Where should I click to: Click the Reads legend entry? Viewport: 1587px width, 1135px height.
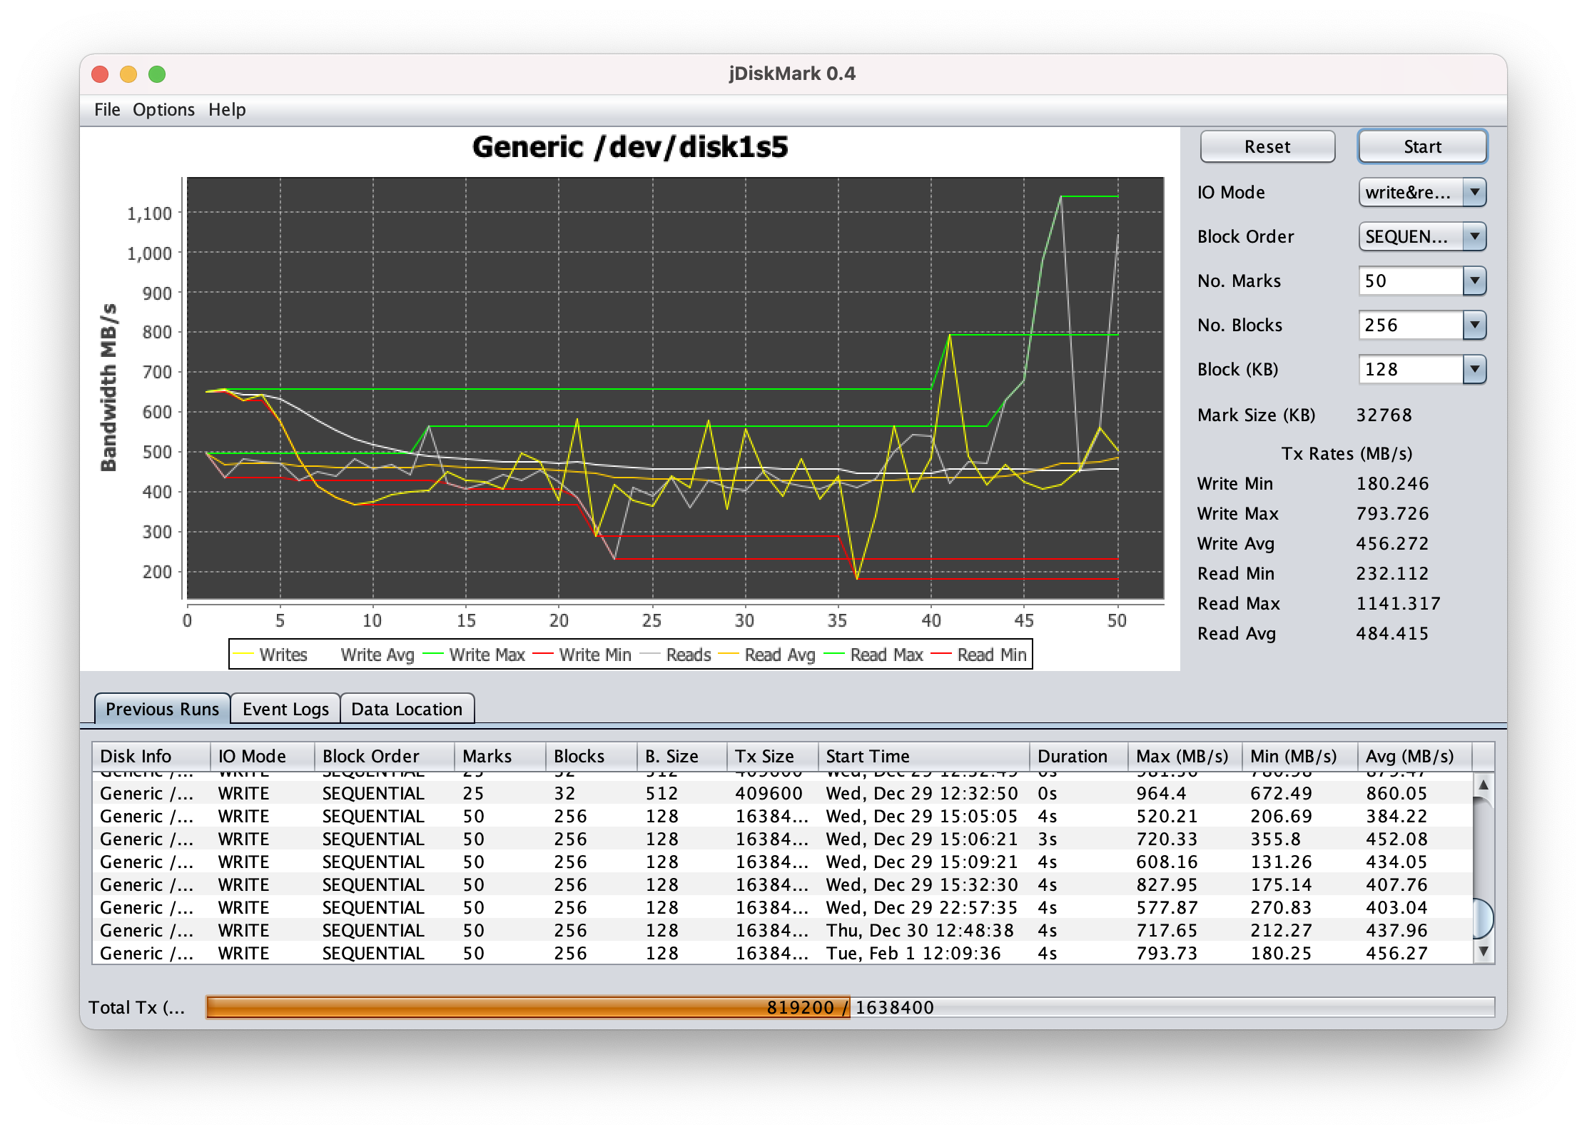click(x=676, y=655)
